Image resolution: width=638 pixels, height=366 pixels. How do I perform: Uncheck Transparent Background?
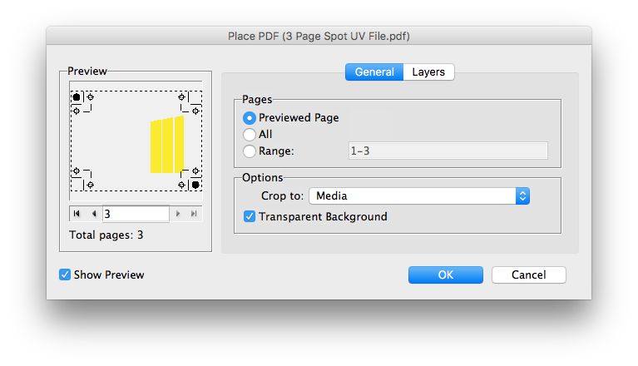tap(250, 217)
